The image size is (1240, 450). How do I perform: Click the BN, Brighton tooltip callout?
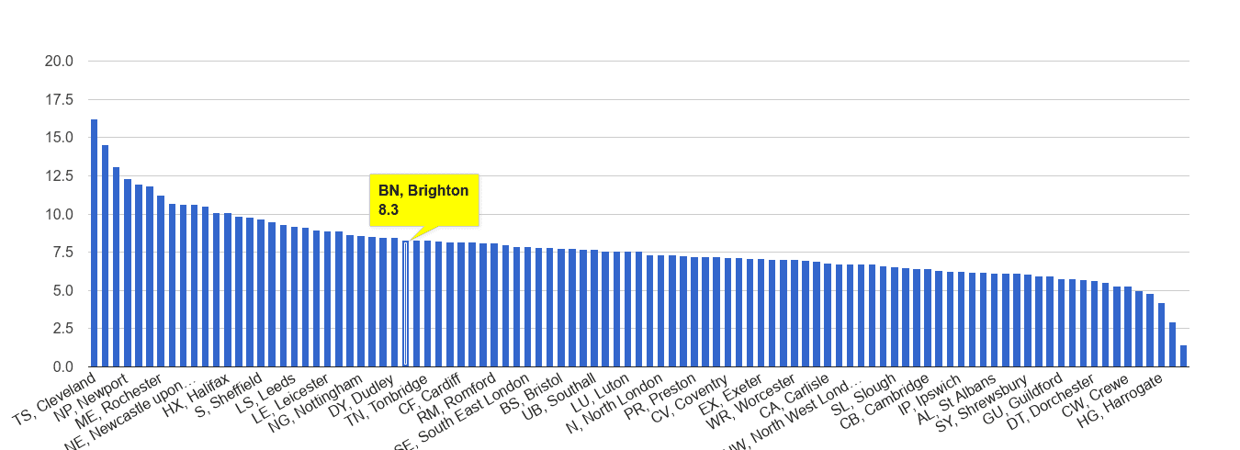(423, 199)
